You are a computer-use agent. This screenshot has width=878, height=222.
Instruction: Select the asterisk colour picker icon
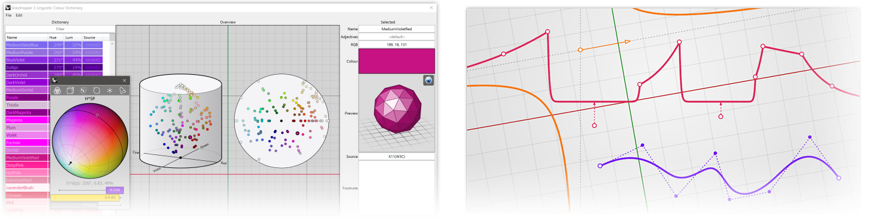point(110,90)
